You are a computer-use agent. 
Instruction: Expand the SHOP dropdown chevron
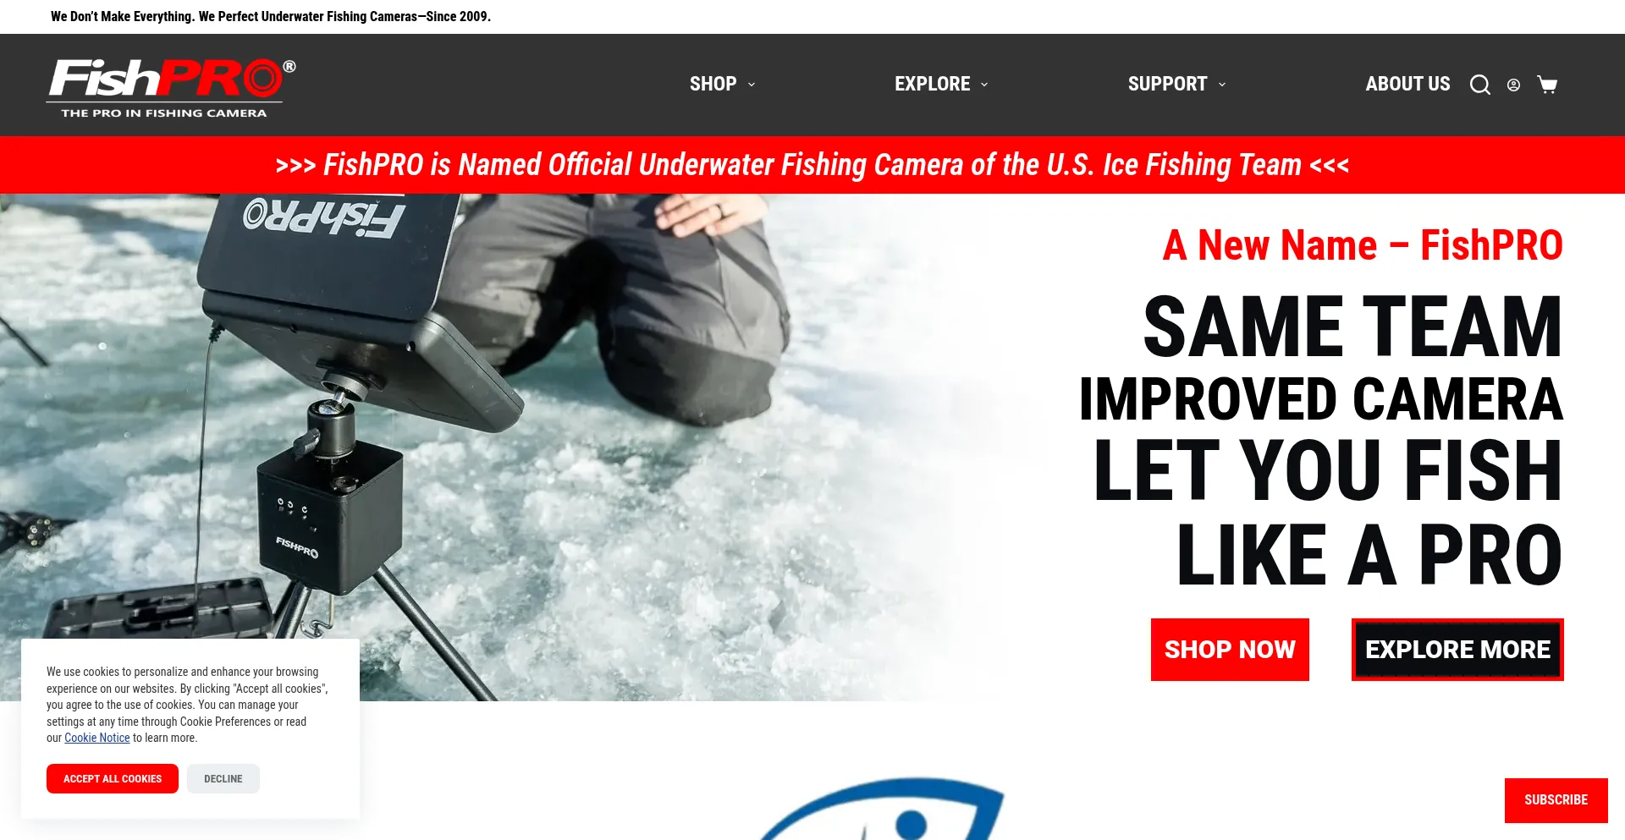[x=752, y=85]
